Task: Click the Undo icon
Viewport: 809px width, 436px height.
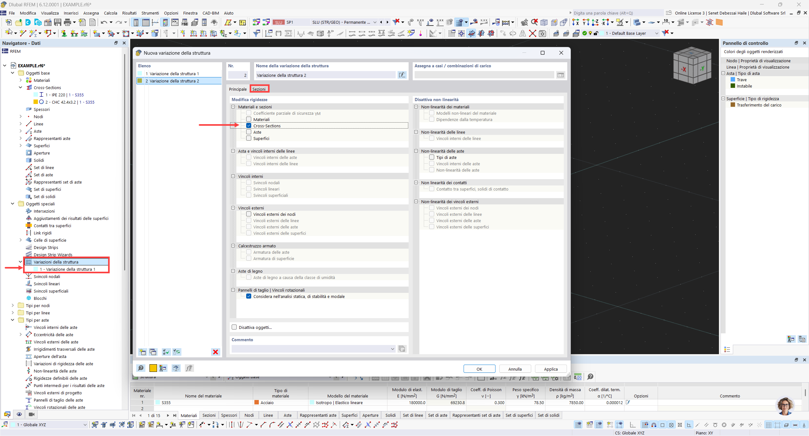Action: 104,22
